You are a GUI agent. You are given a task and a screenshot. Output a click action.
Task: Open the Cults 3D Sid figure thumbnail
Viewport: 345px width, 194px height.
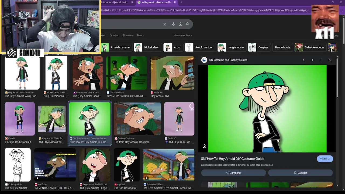(179, 119)
